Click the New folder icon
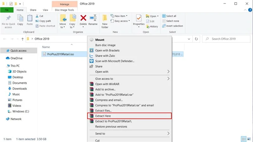Viewport: 253px width, 142px height. click(x=105, y=18)
